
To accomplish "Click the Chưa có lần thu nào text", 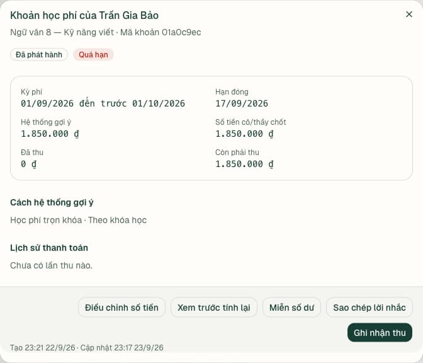I will (51, 265).
